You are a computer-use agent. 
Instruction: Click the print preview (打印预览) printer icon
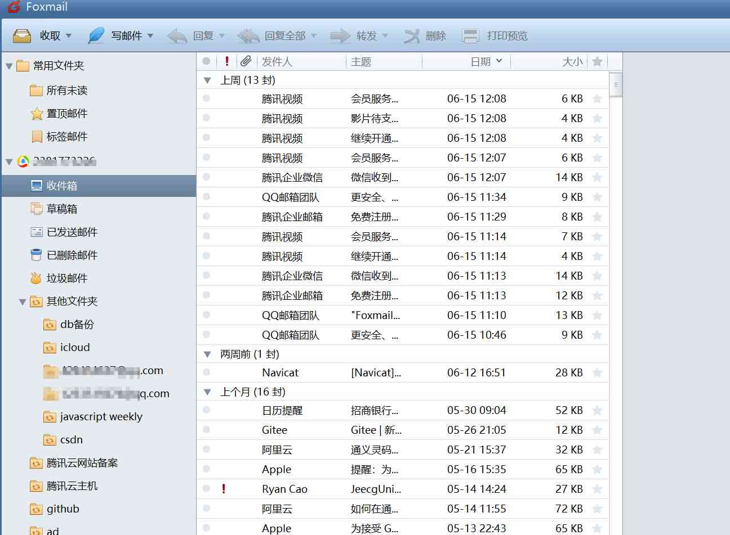(x=470, y=36)
